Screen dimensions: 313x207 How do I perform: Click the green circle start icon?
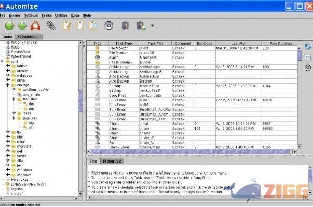[9, 26]
